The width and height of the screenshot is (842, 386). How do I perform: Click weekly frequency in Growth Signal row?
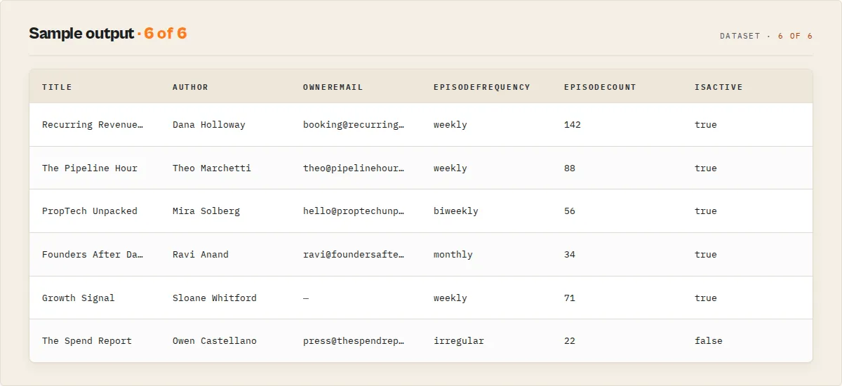click(450, 298)
